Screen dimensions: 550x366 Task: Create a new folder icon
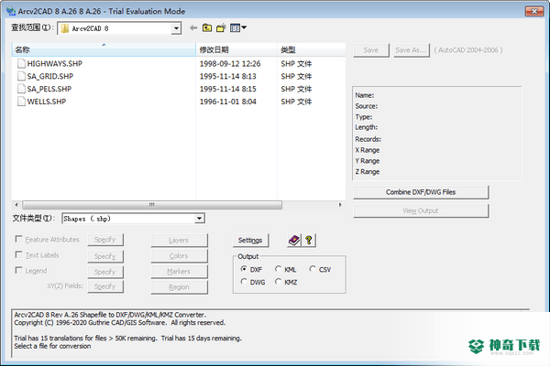[221, 27]
